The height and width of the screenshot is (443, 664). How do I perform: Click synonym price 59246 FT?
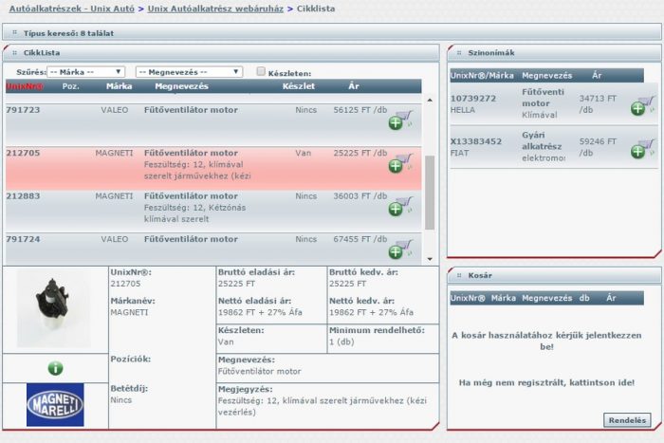tap(598, 147)
